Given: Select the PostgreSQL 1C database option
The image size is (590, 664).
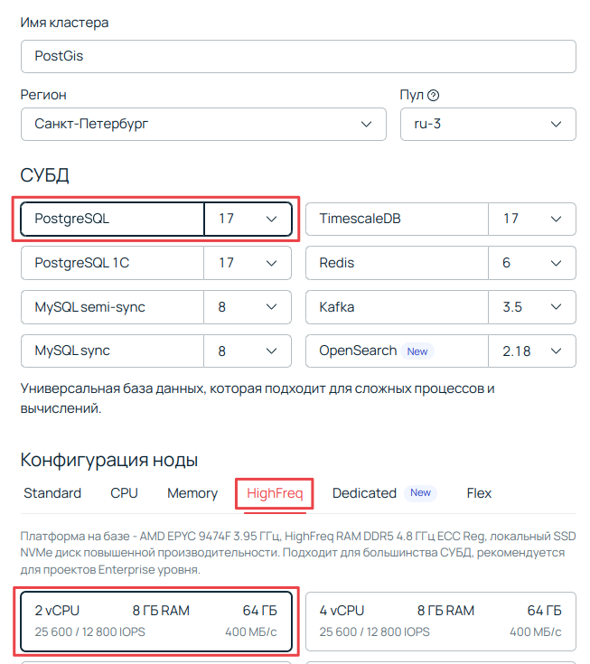Looking at the screenshot, I should 113,263.
